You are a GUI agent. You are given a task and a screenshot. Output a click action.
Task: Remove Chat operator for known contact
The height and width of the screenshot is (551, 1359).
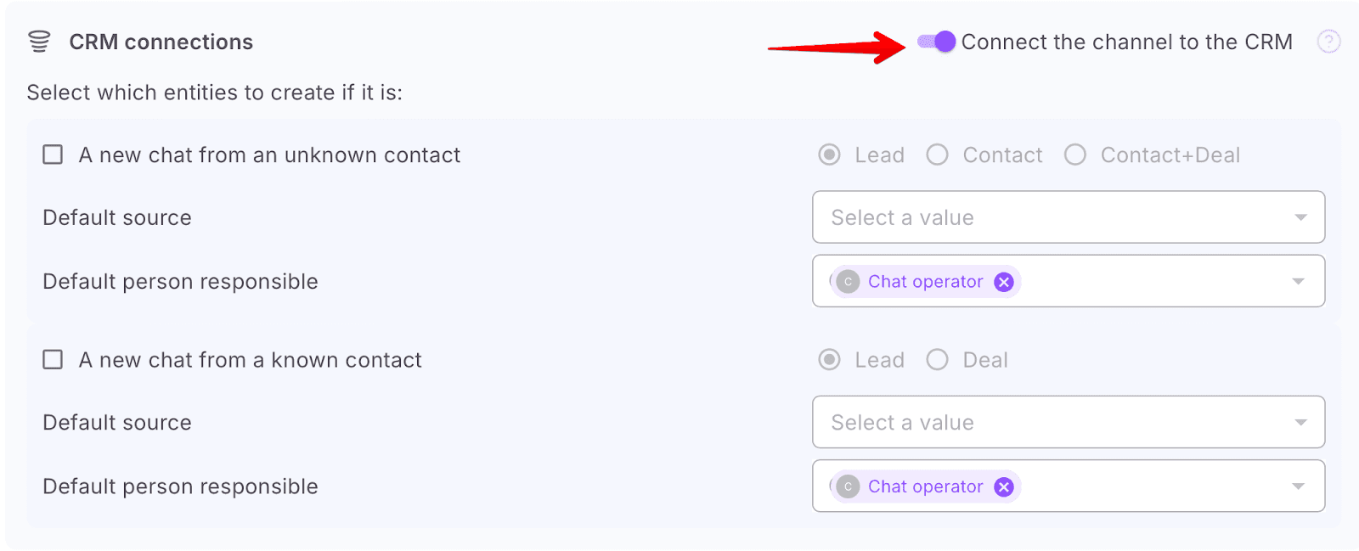click(1004, 486)
